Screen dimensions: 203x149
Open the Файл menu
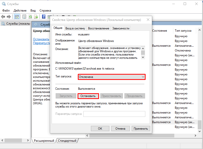[x=6, y=11]
